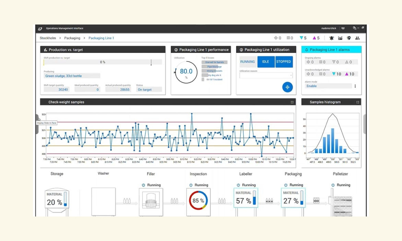Toggle the Palletizer power Running icon
This screenshot has width=402, height=241.
(x=333, y=185)
